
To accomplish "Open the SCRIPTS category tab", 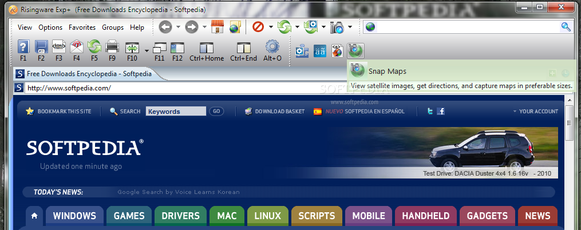I will pyautogui.click(x=317, y=216).
